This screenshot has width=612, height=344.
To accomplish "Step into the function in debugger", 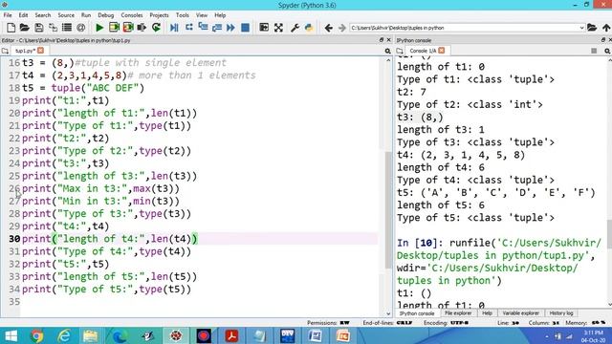I will [203, 28].
